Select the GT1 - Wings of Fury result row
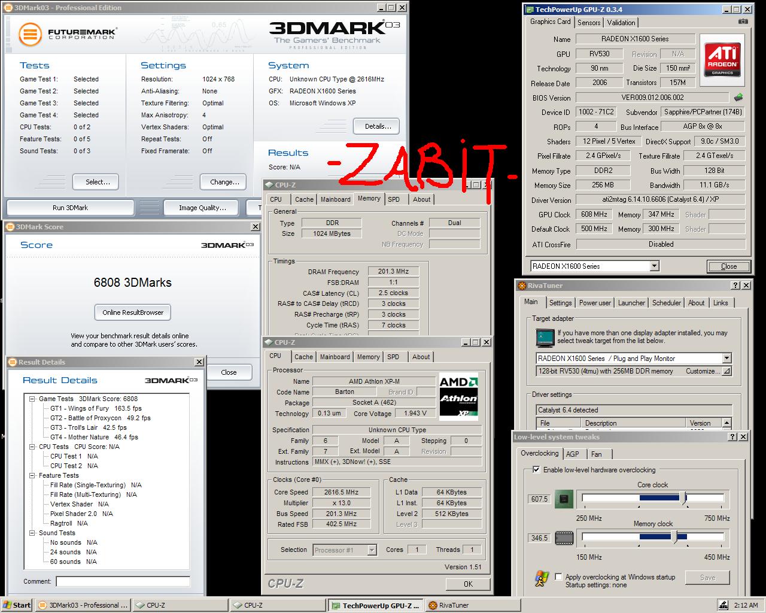This screenshot has width=766, height=613. [96, 408]
